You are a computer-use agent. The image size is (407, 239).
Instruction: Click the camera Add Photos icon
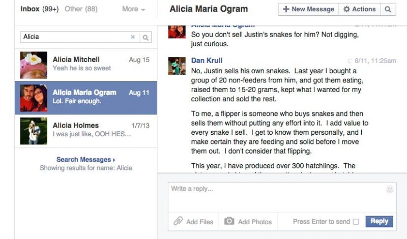pyautogui.click(x=229, y=221)
